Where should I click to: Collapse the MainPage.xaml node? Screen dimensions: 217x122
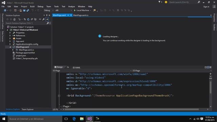10,47
